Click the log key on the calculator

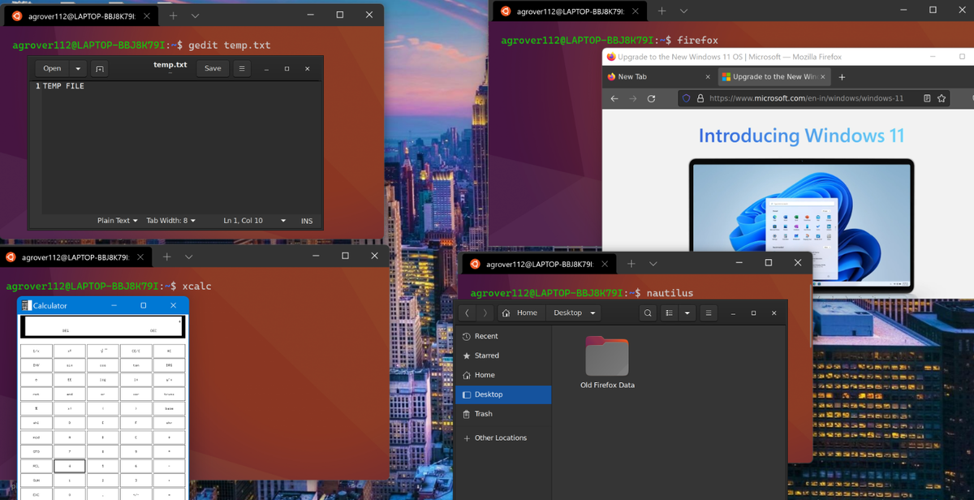[x=102, y=380]
